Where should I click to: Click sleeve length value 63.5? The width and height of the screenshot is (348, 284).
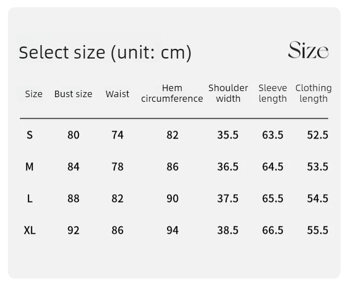[273, 135]
